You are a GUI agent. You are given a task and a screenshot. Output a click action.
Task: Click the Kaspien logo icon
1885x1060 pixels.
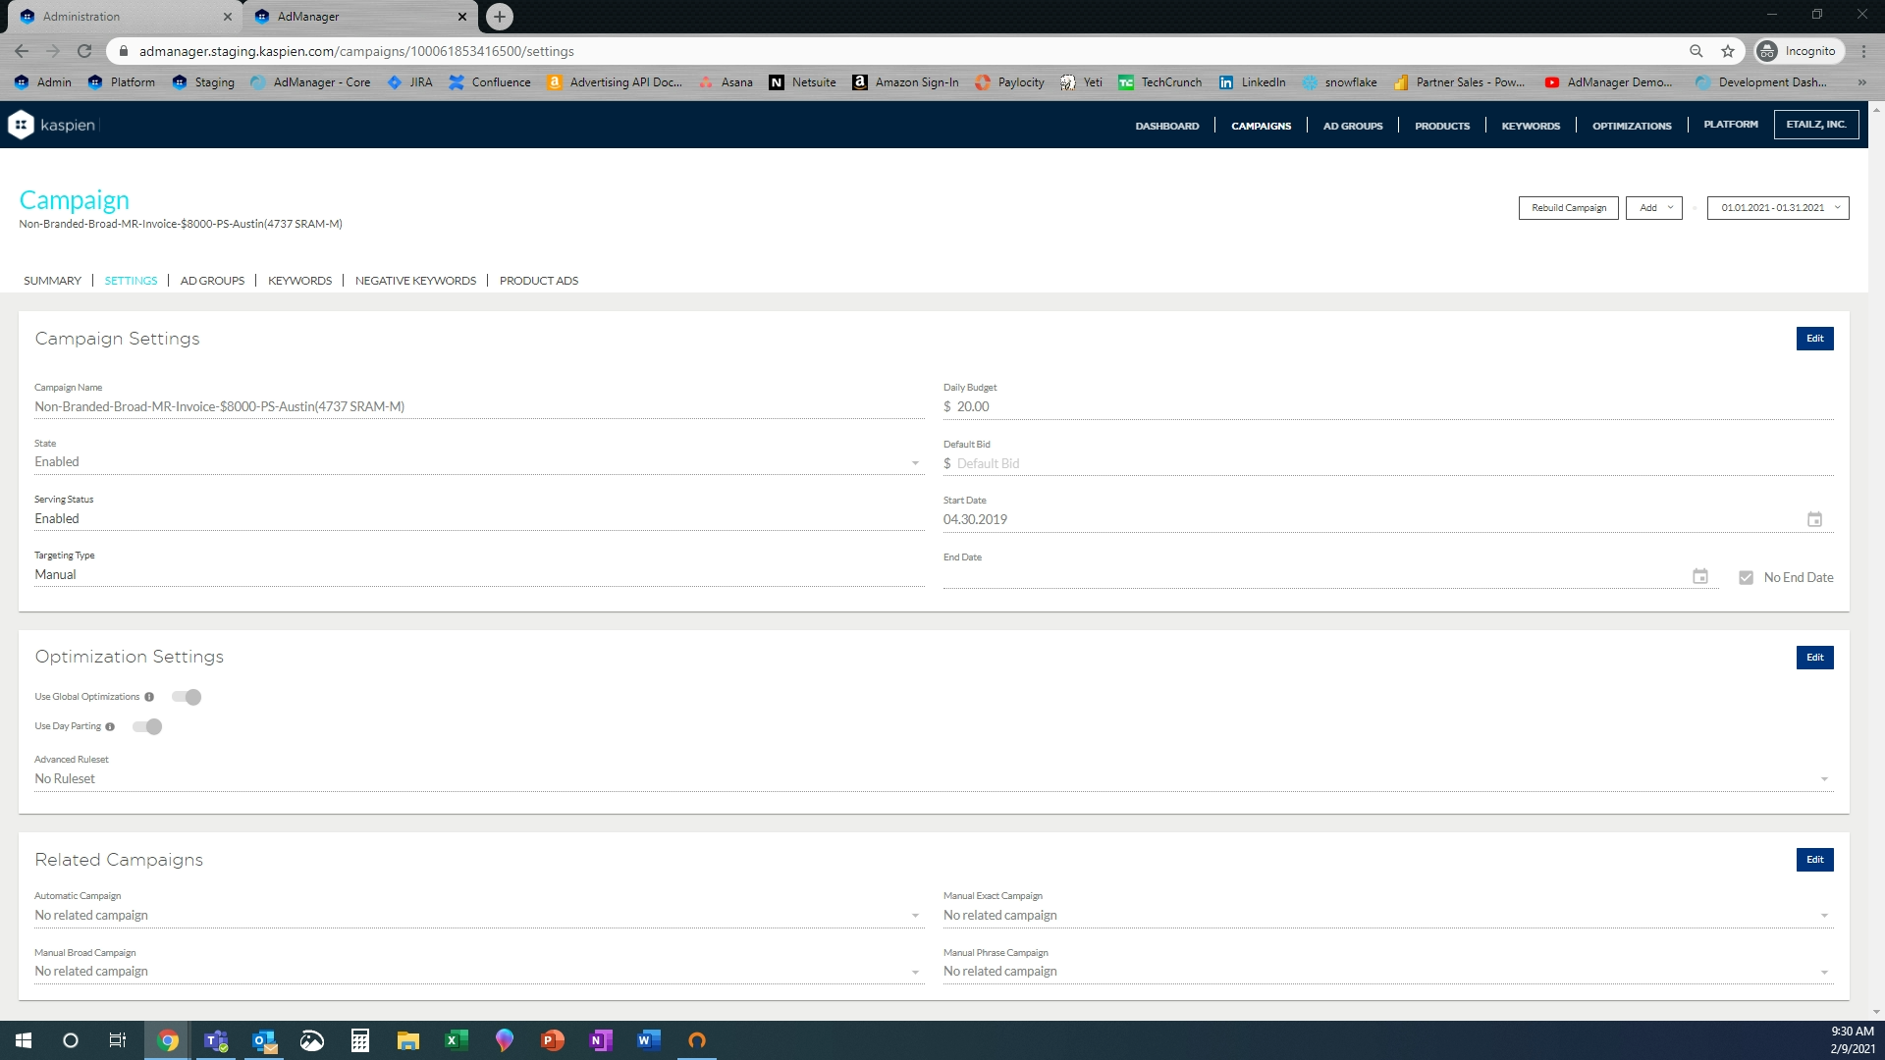click(x=21, y=125)
